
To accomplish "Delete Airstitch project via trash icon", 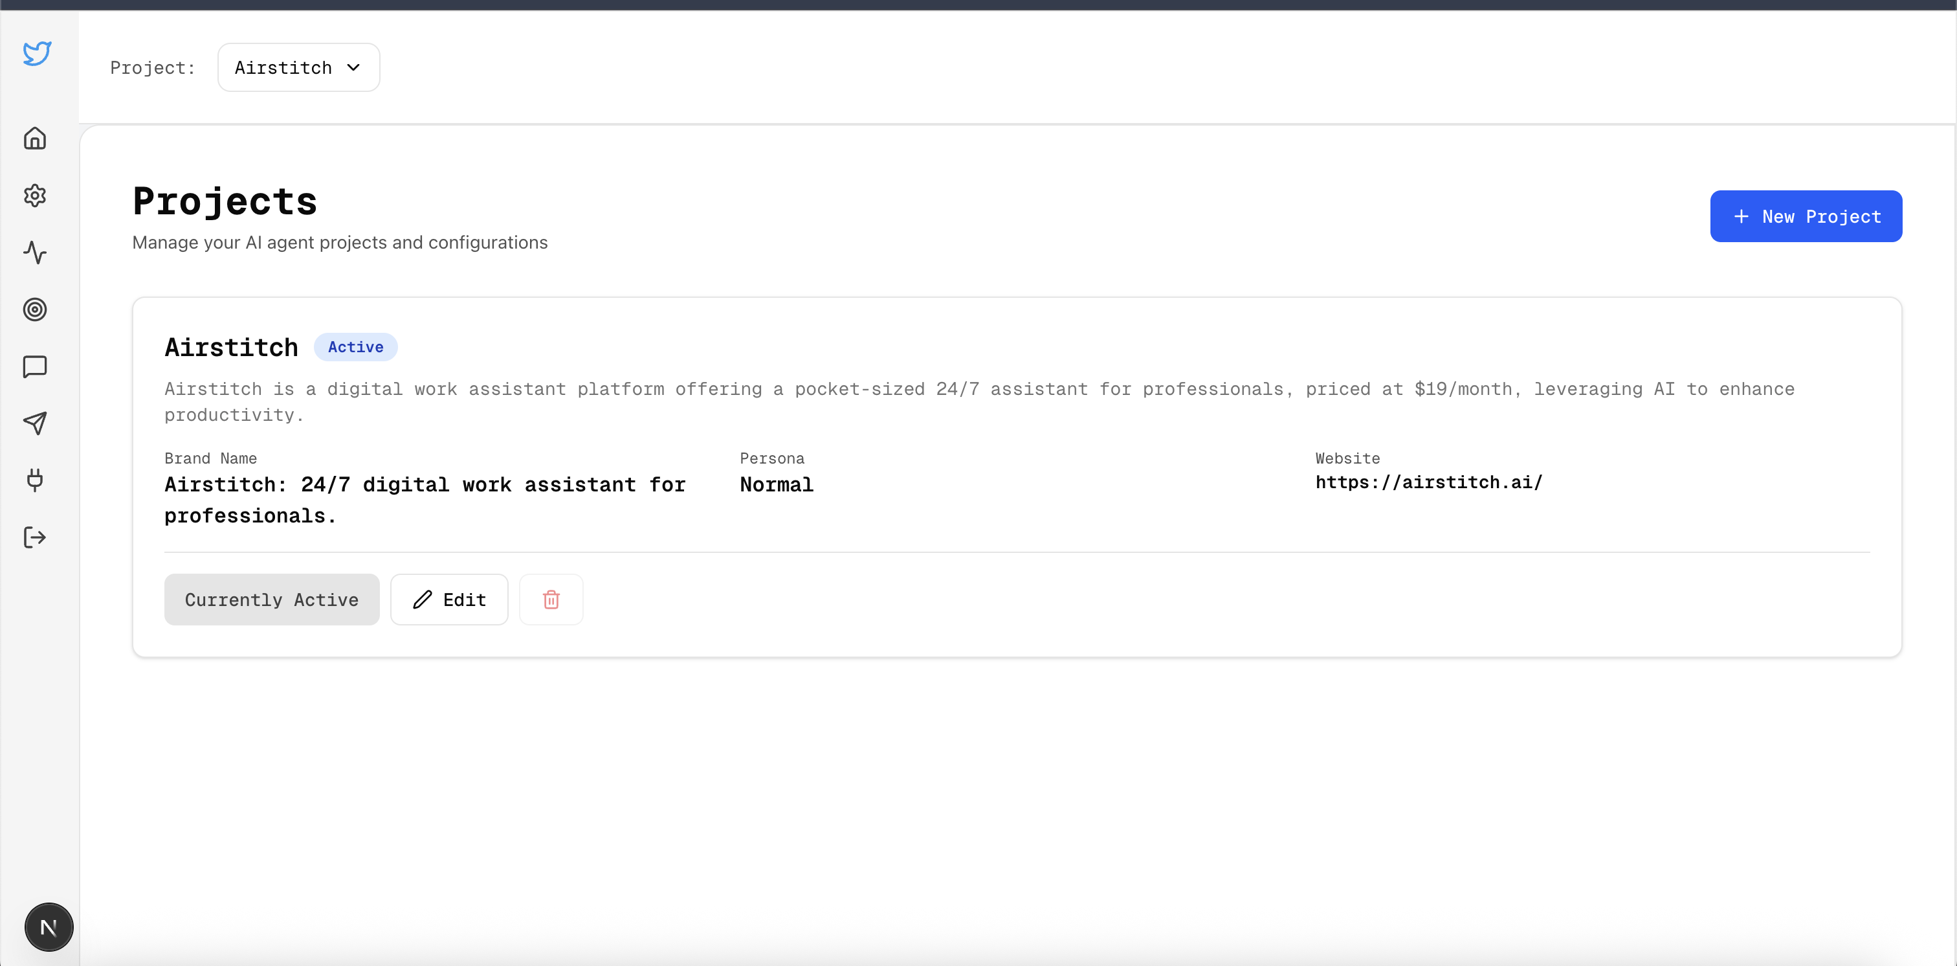I will 551,600.
